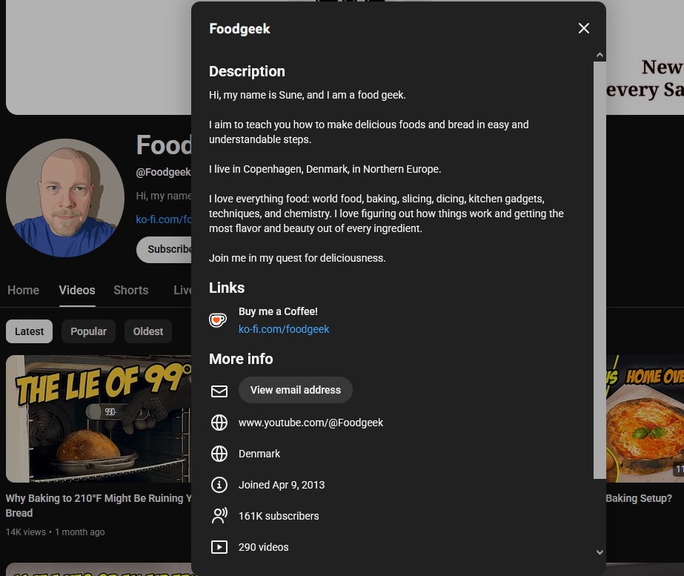Click the video play icon beside 290 videos

(x=219, y=547)
